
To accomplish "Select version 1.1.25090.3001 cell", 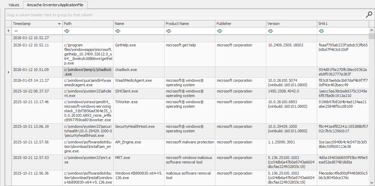I will [292, 147].
